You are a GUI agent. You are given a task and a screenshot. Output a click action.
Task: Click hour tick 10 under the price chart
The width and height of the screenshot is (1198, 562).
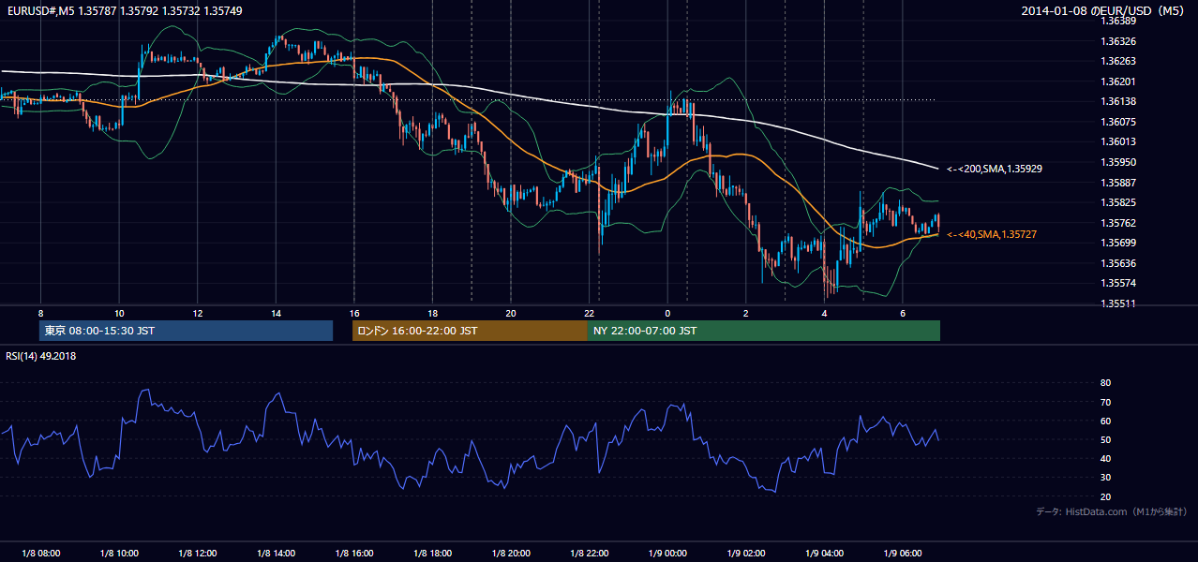pos(119,313)
